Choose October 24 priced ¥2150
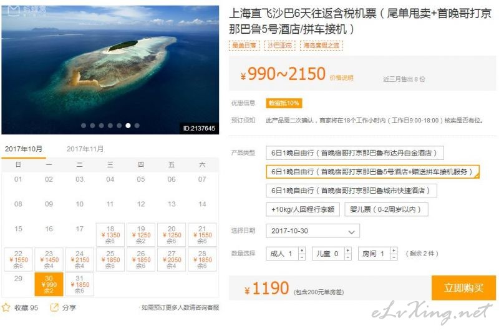Image resolution: width=499 pixels, height=333 pixels. tap(80, 259)
